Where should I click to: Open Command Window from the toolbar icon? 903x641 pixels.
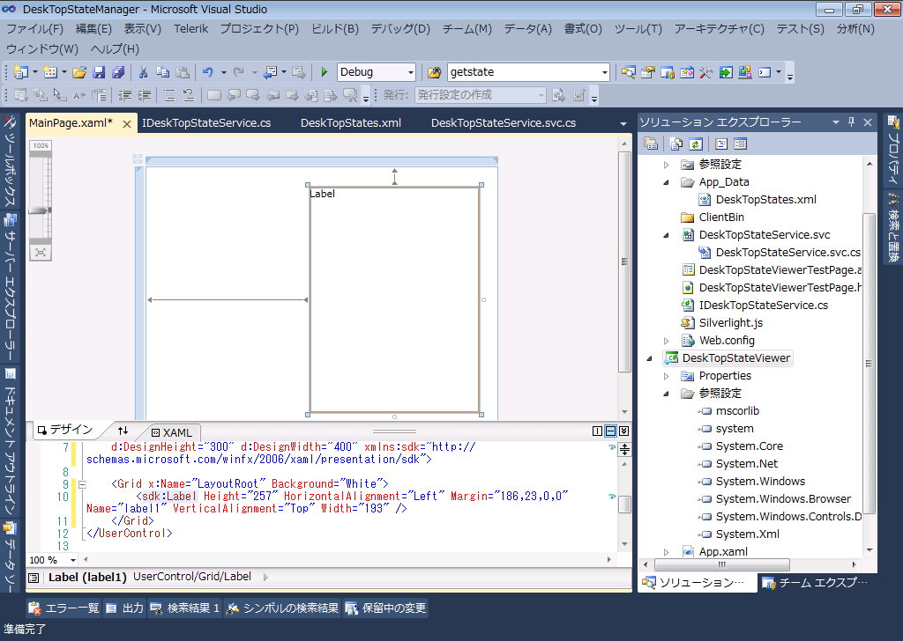pos(765,72)
